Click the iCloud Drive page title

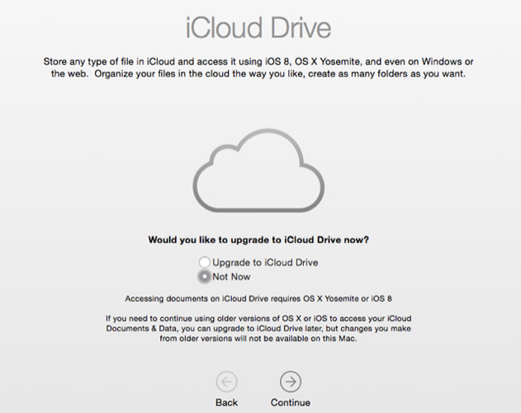pos(258,27)
